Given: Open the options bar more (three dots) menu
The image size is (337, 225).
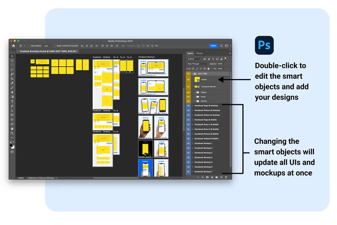Looking at the screenshot, I should [123, 46].
